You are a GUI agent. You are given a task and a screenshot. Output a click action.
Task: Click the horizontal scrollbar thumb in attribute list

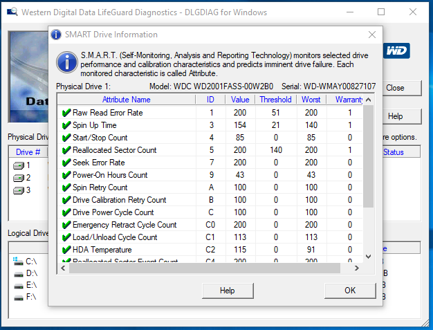[x=205, y=268]
